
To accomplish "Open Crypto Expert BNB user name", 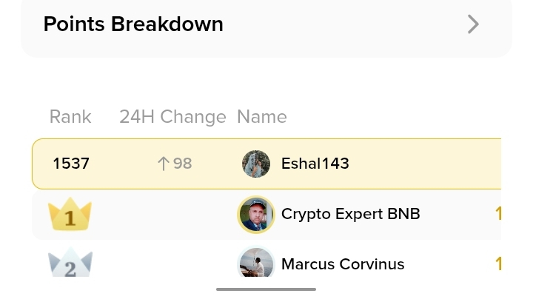I will 350,215.
